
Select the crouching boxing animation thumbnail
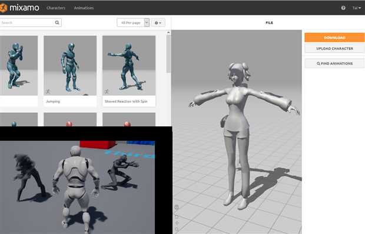(19, 65)
